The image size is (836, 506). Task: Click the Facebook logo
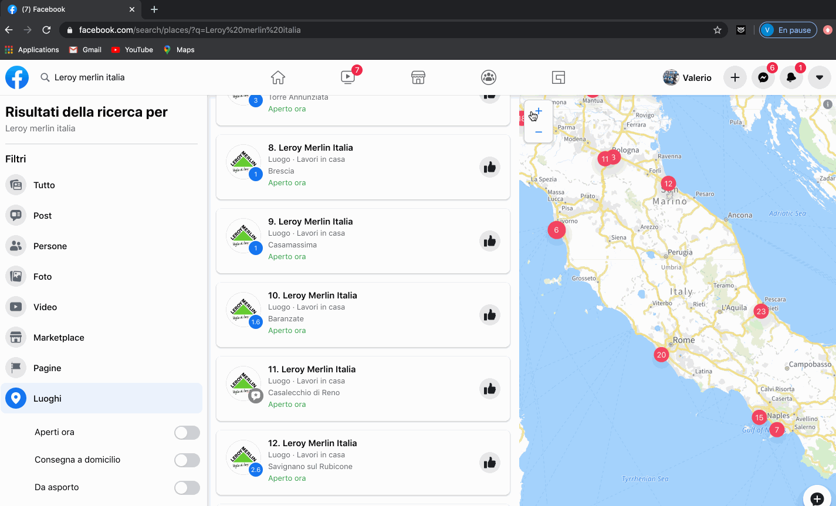point(17,77)
